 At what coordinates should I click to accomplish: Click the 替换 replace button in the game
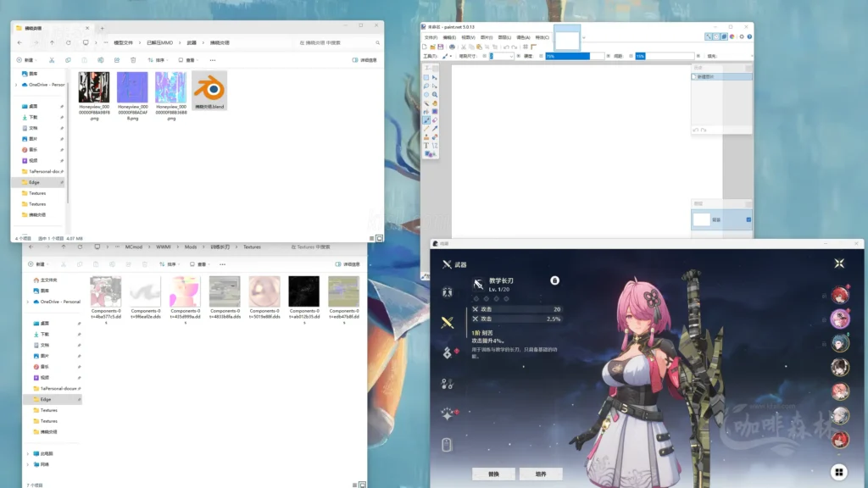click(x=493, y=474)
